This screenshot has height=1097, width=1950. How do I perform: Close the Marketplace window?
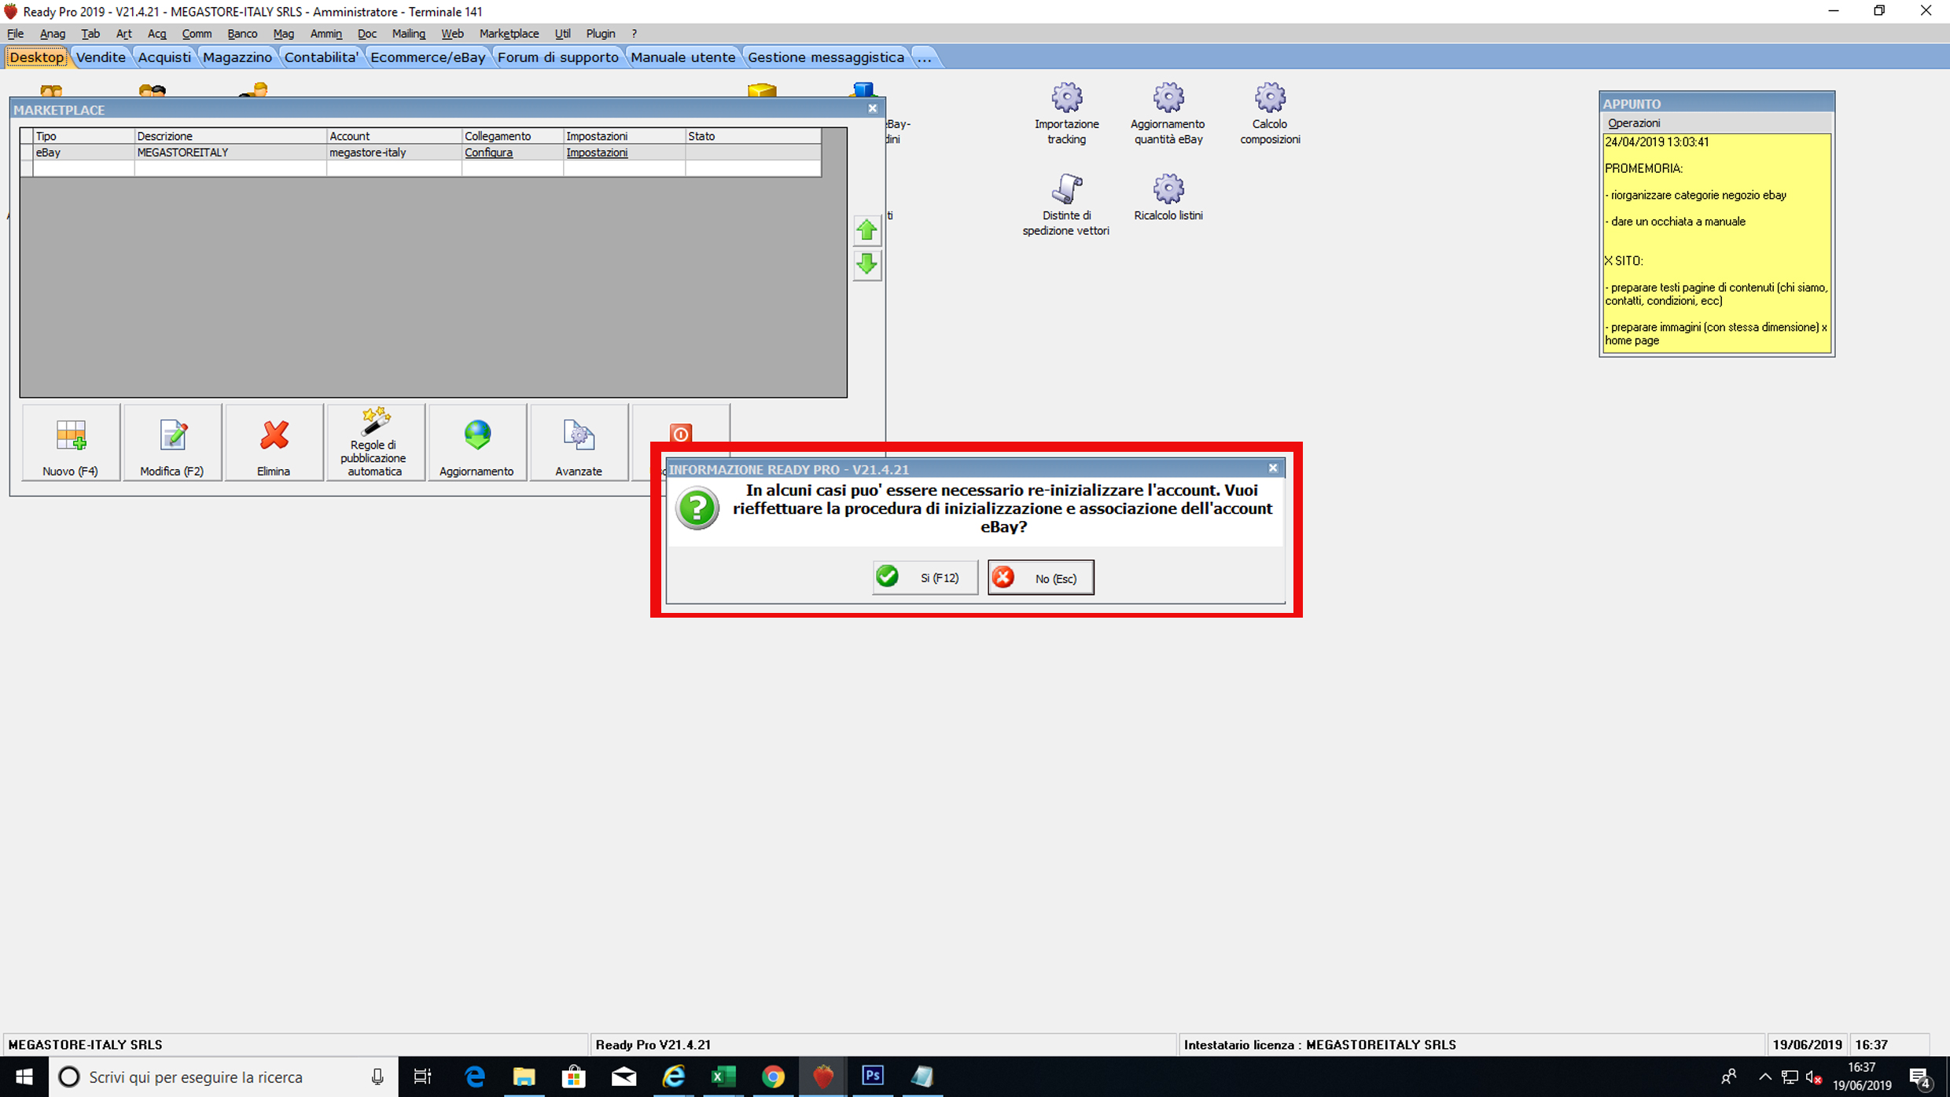click(872, 108)
